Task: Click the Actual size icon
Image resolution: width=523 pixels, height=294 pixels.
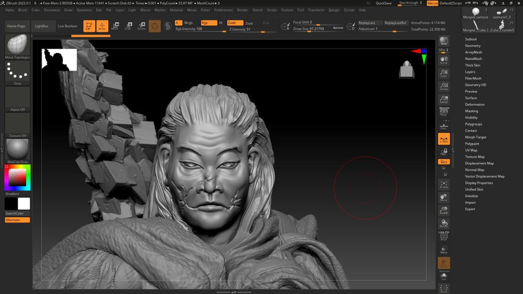Action: pyautogui.click(x=444, y=86)
